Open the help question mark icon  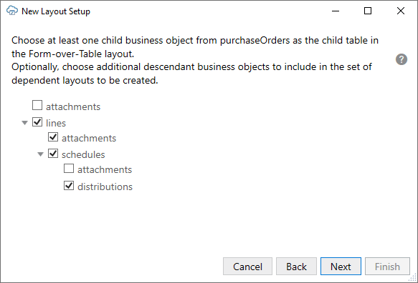tap(402, 59)
